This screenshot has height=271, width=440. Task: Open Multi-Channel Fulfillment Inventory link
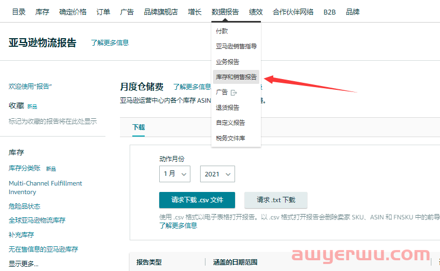(45, 188)
